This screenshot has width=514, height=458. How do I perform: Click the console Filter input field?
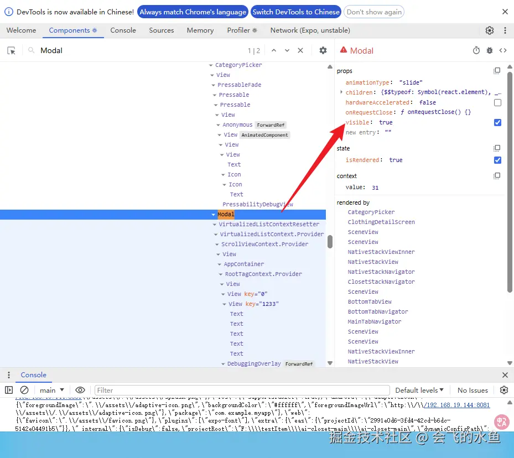[242, 390]
